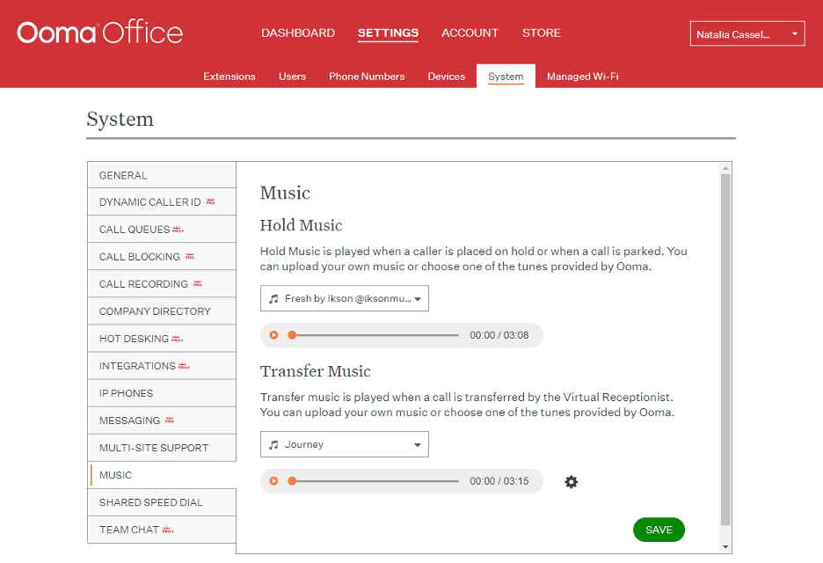Click the PRO badge next to Call Recording
The height and width of the screenshot is (563, 823).
click(x=198, y=283)
